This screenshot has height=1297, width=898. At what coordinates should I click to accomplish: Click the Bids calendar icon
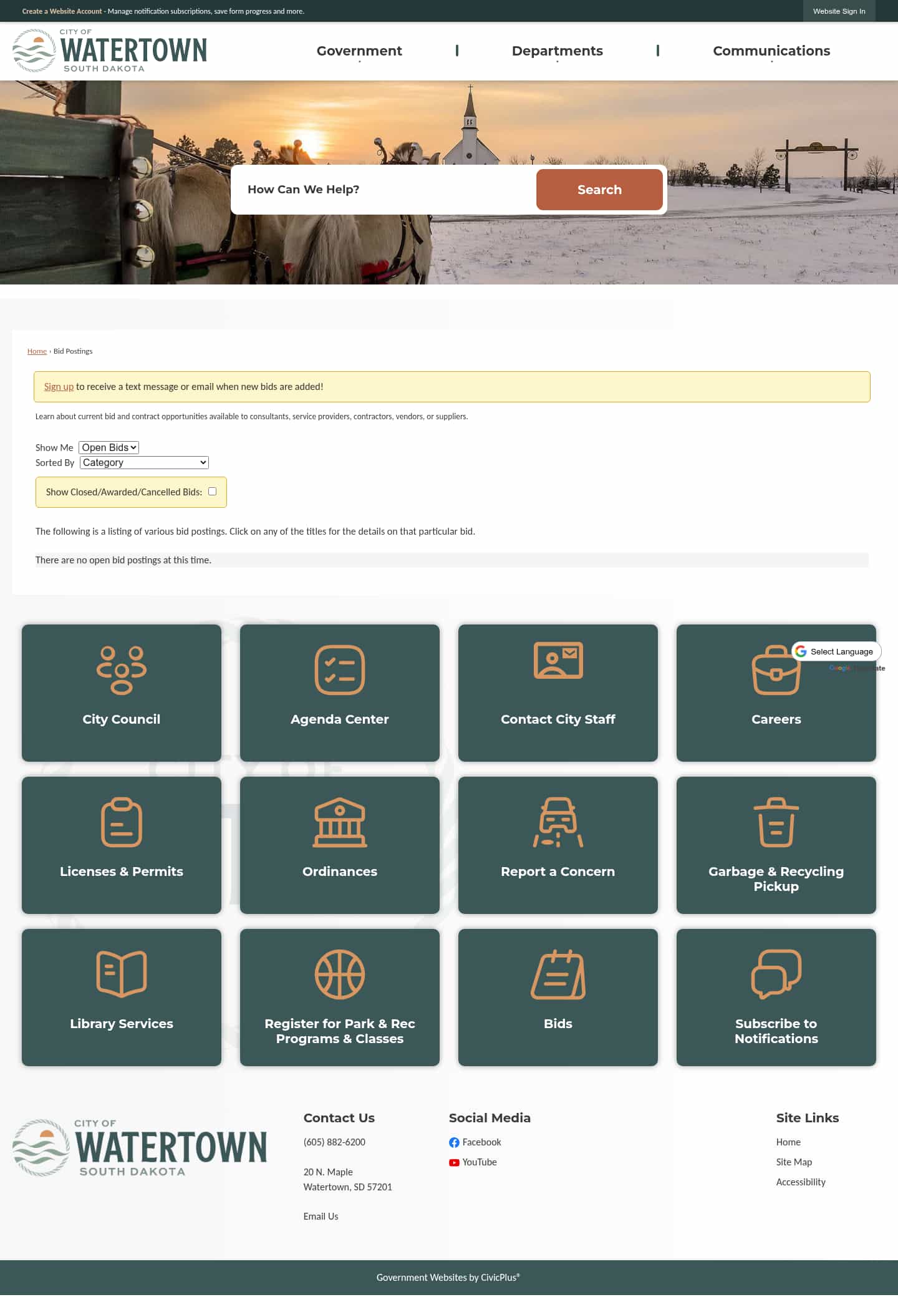coord(558,974)
